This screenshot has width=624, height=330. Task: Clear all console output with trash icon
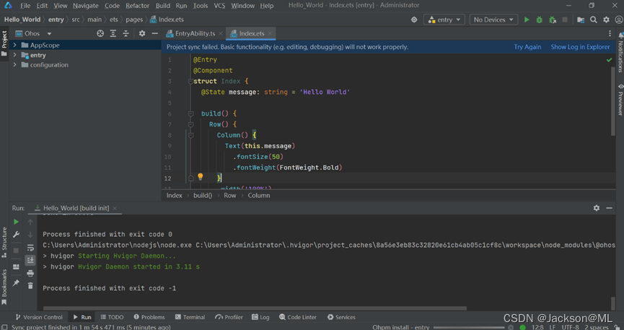click(30, 285)
